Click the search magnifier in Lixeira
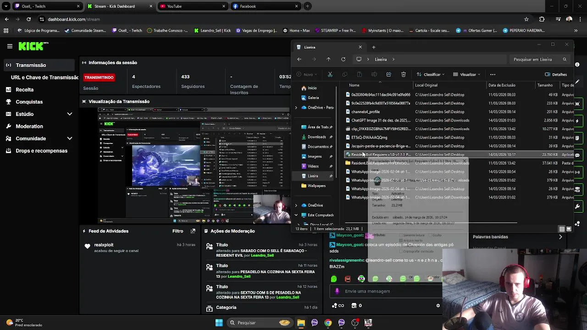Screen dimensions: 587x330 coord(565,59)
